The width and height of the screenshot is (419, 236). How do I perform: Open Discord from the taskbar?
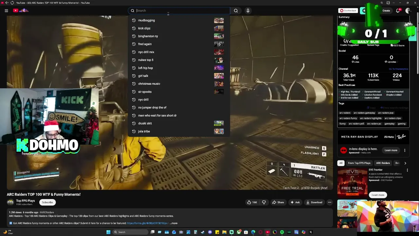tap(210, 232)
